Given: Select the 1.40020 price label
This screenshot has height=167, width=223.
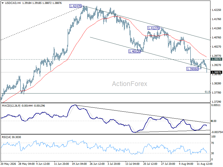Looking at the screenshot, I should [x=134, y=51].
